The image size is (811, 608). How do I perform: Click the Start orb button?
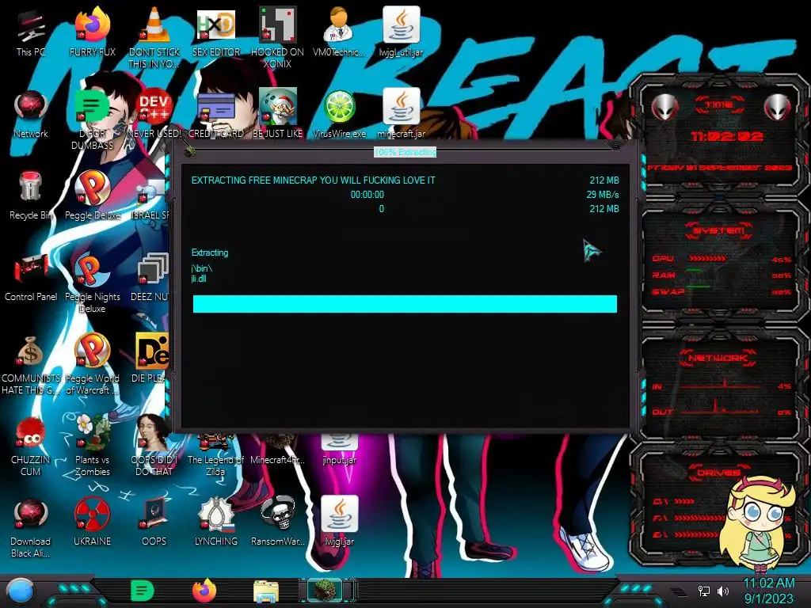pyautogui.click(x=21, y=591)
